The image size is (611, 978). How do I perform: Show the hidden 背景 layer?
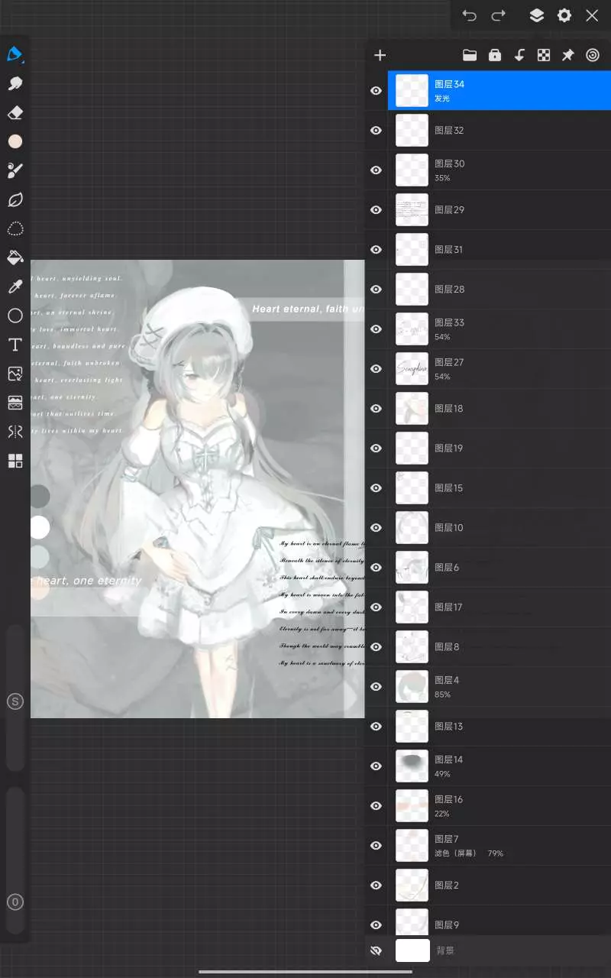376,950
